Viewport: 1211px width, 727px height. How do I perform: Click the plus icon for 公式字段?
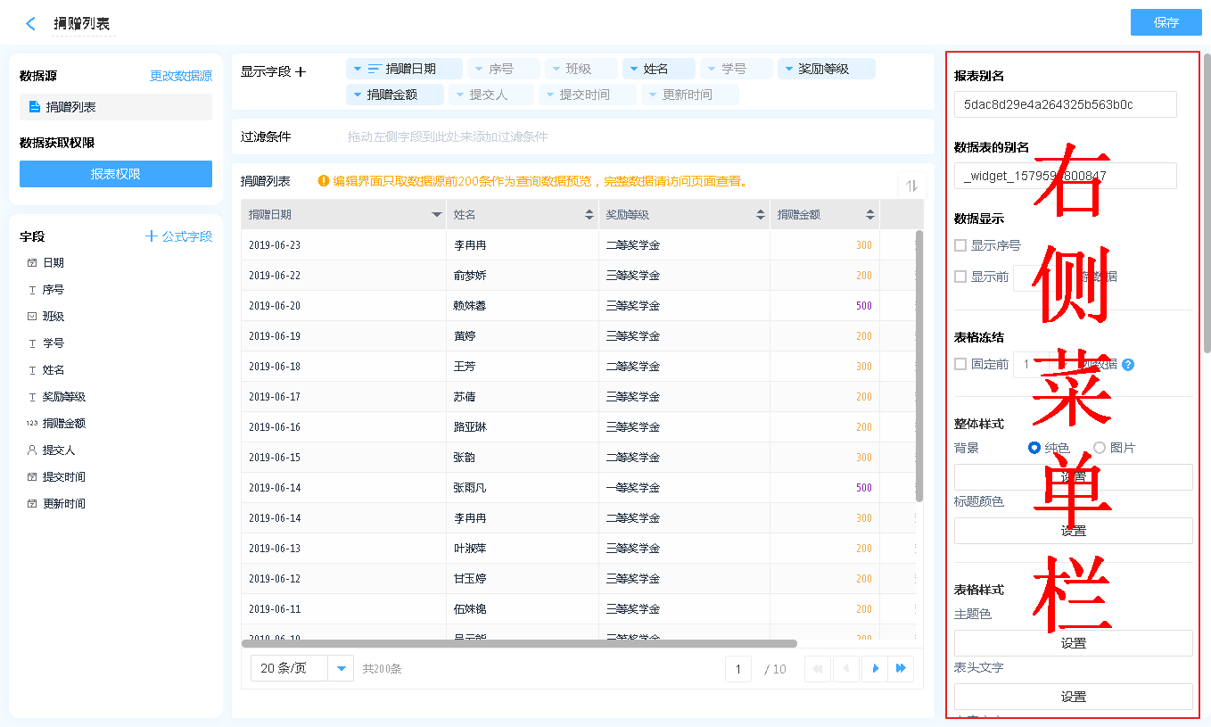152,236
